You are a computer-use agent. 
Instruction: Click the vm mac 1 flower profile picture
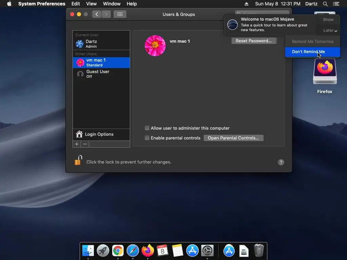tap(155, 46)
